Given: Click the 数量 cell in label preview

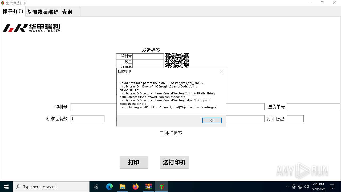Looking at the screenshot, I should point(124,62).
